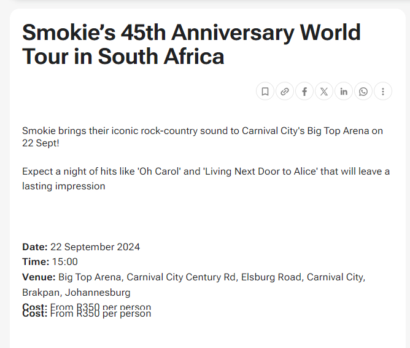
Task: Share the event via WhatsApp
Action: pyautogui.click(x=363, y=92)
